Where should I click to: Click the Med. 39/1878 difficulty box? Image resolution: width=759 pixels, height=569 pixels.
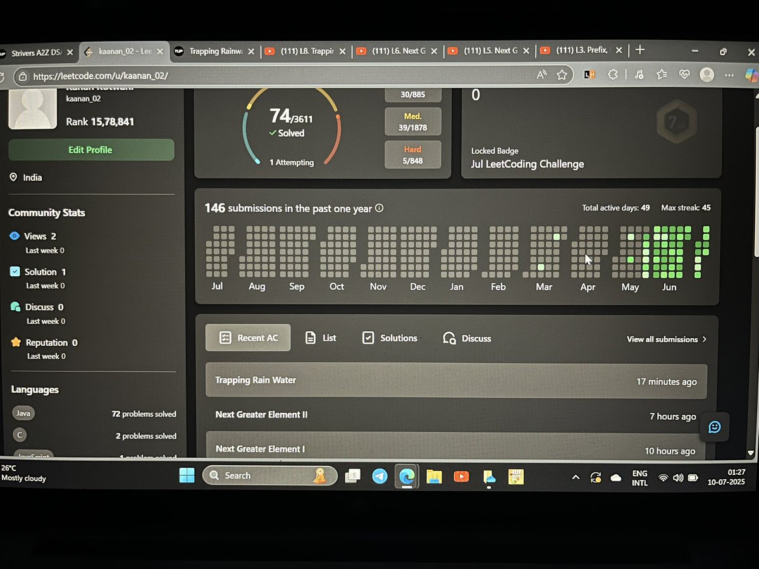[413, 122]
